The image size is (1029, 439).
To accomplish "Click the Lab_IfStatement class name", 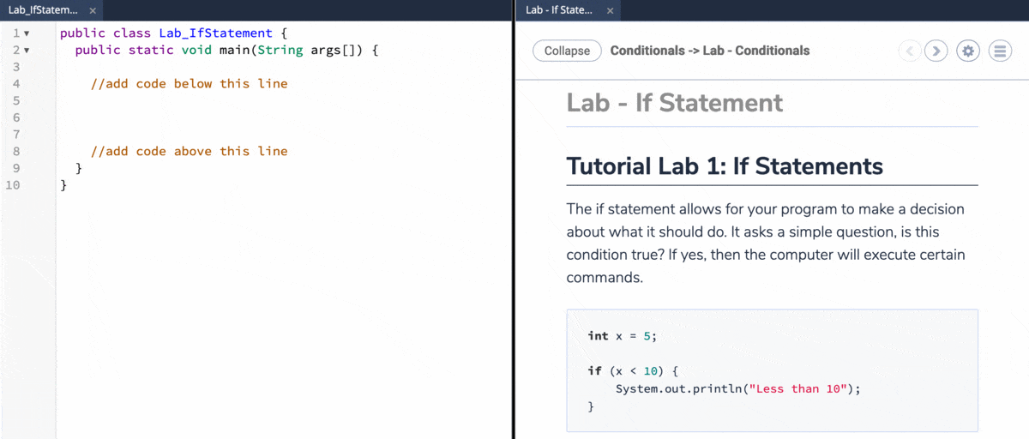I will [x=215, y=33].
